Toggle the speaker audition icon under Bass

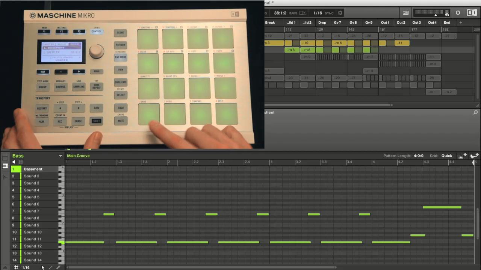[14, 162]
